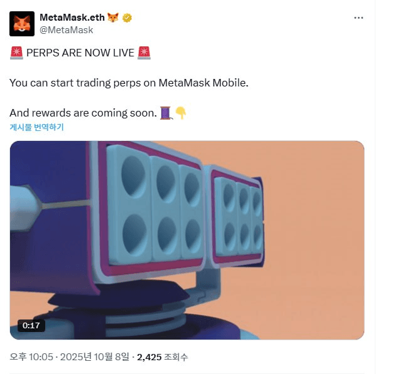Play the robot video thumbnail

[187, 240]
